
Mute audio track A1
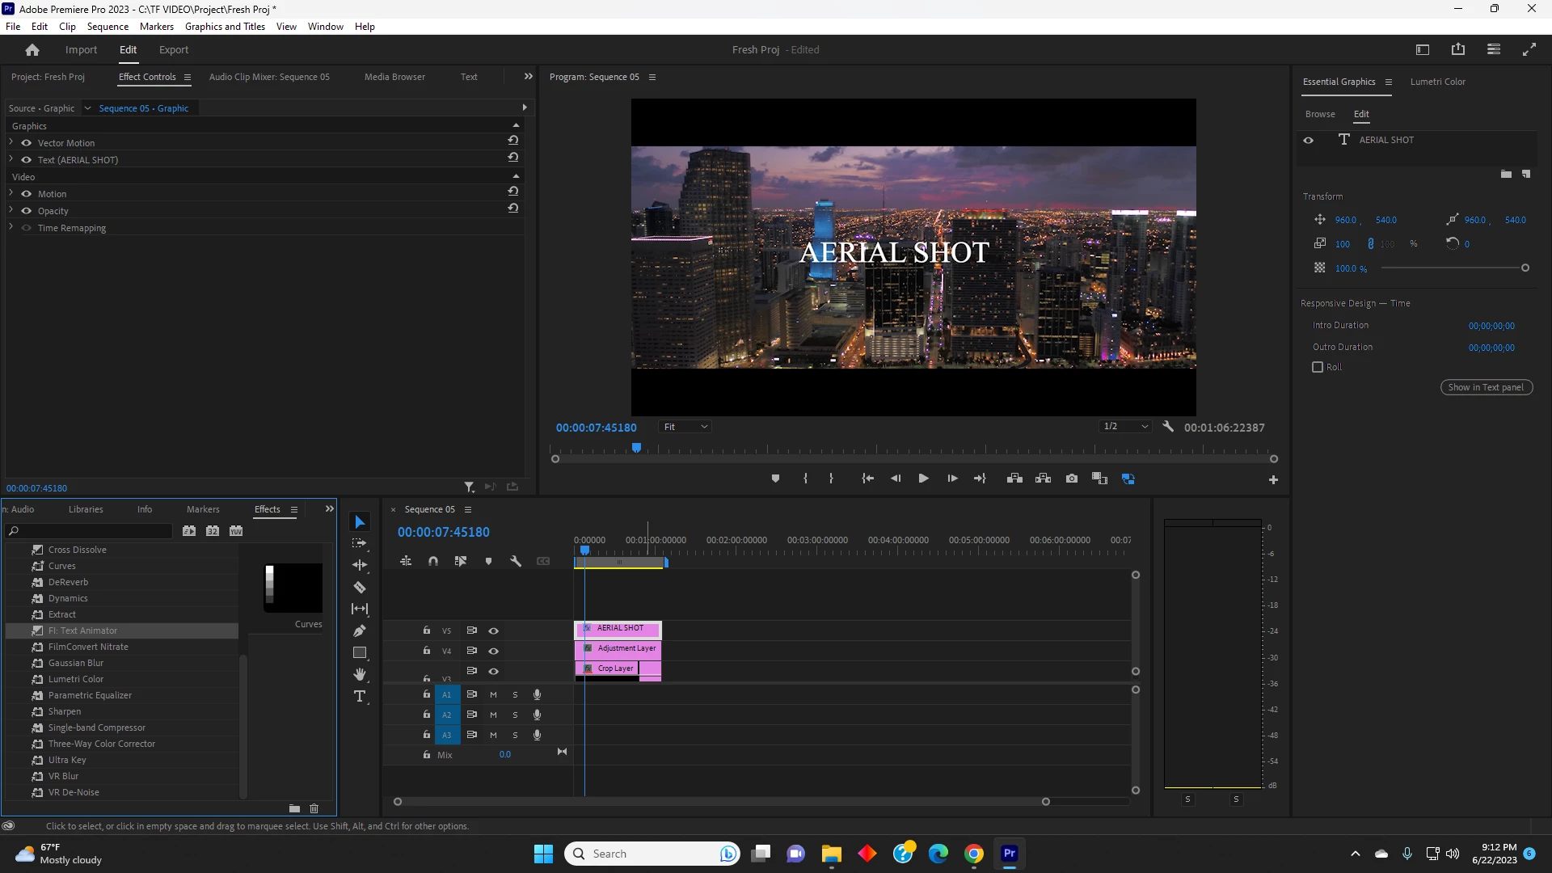pos(493,694)
